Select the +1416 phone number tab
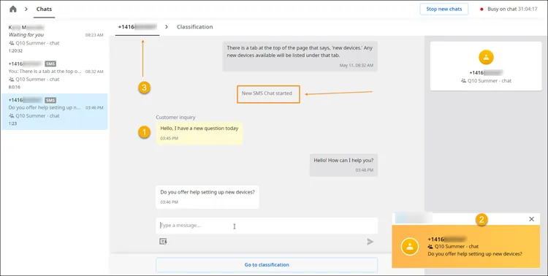 point(137,27)
